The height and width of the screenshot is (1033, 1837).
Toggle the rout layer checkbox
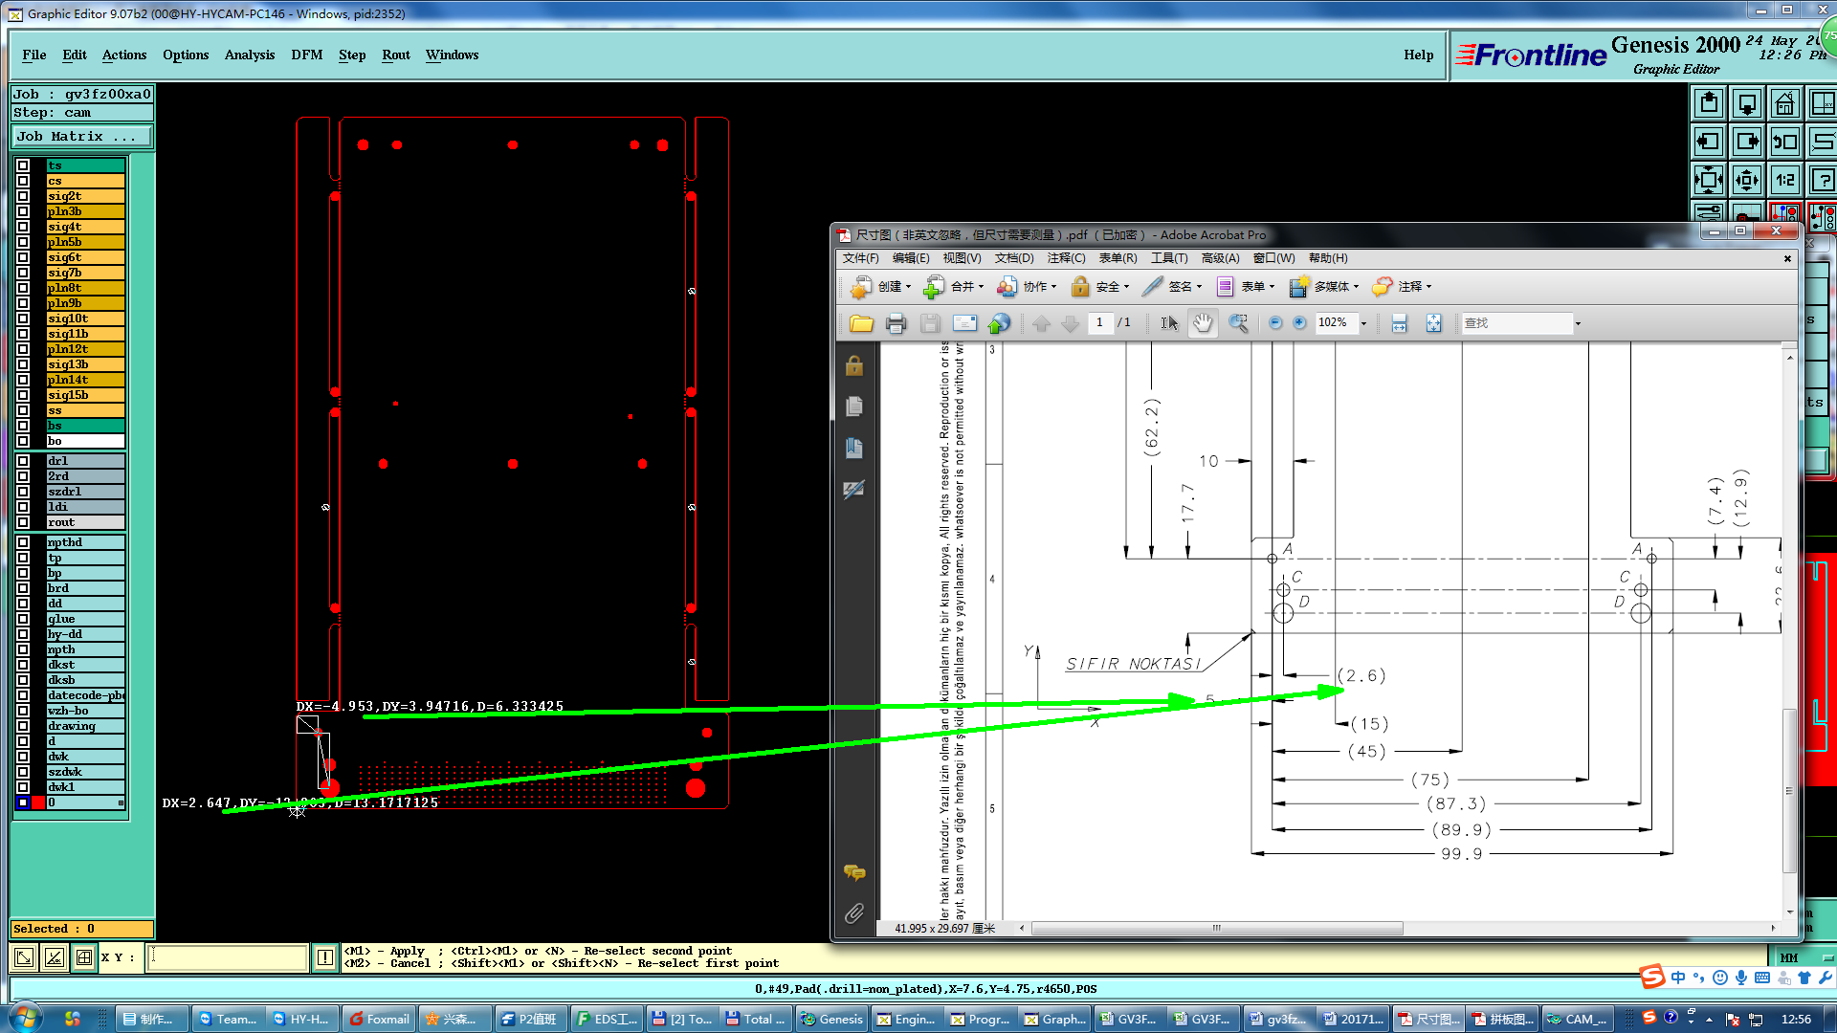pyautogui.click(x=23, y=522)
